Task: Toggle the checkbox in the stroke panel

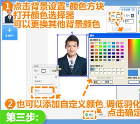Action: click(51, 71)
